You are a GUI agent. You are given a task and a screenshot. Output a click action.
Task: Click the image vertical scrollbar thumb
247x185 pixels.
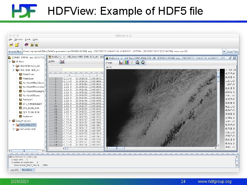218,77
